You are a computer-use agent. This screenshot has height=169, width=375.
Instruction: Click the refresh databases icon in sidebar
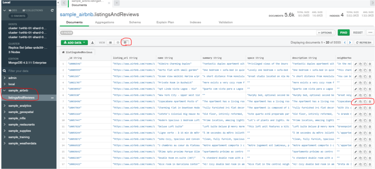tap(52, 11)
